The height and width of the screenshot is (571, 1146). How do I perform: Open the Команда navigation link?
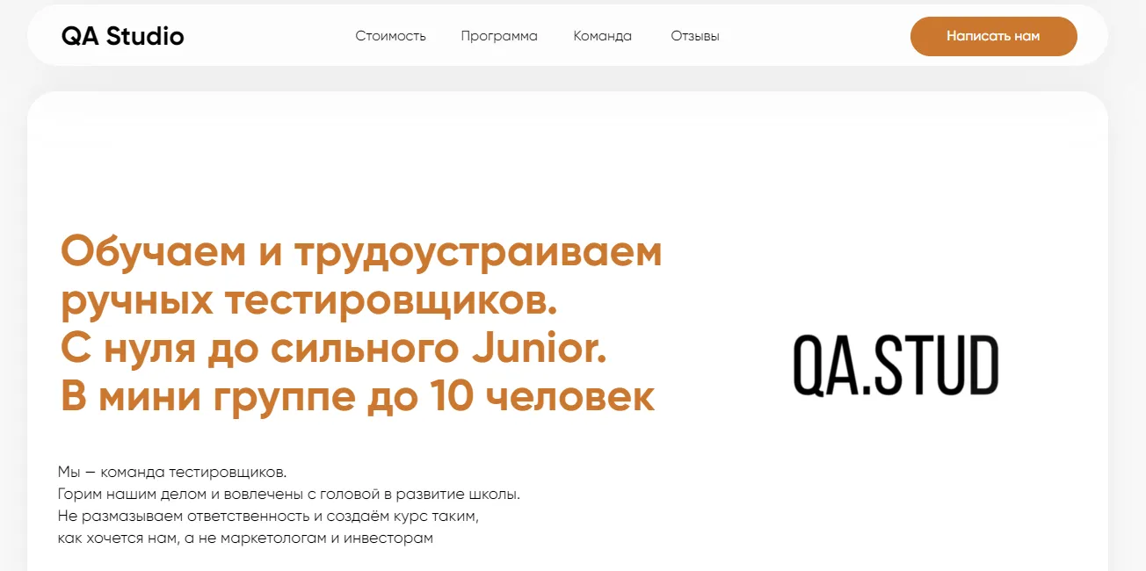(x=602, y=36)
